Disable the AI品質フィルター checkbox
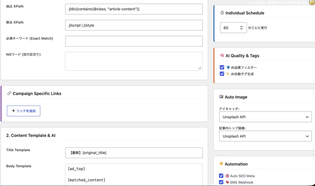The height and width of the screenshot is (186, 315). (222, 67)
